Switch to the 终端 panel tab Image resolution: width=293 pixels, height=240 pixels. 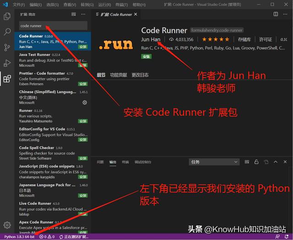click(125, 162)
